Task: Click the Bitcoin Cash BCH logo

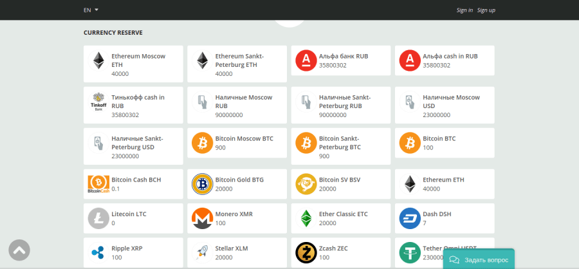Action: coord(98,184)
